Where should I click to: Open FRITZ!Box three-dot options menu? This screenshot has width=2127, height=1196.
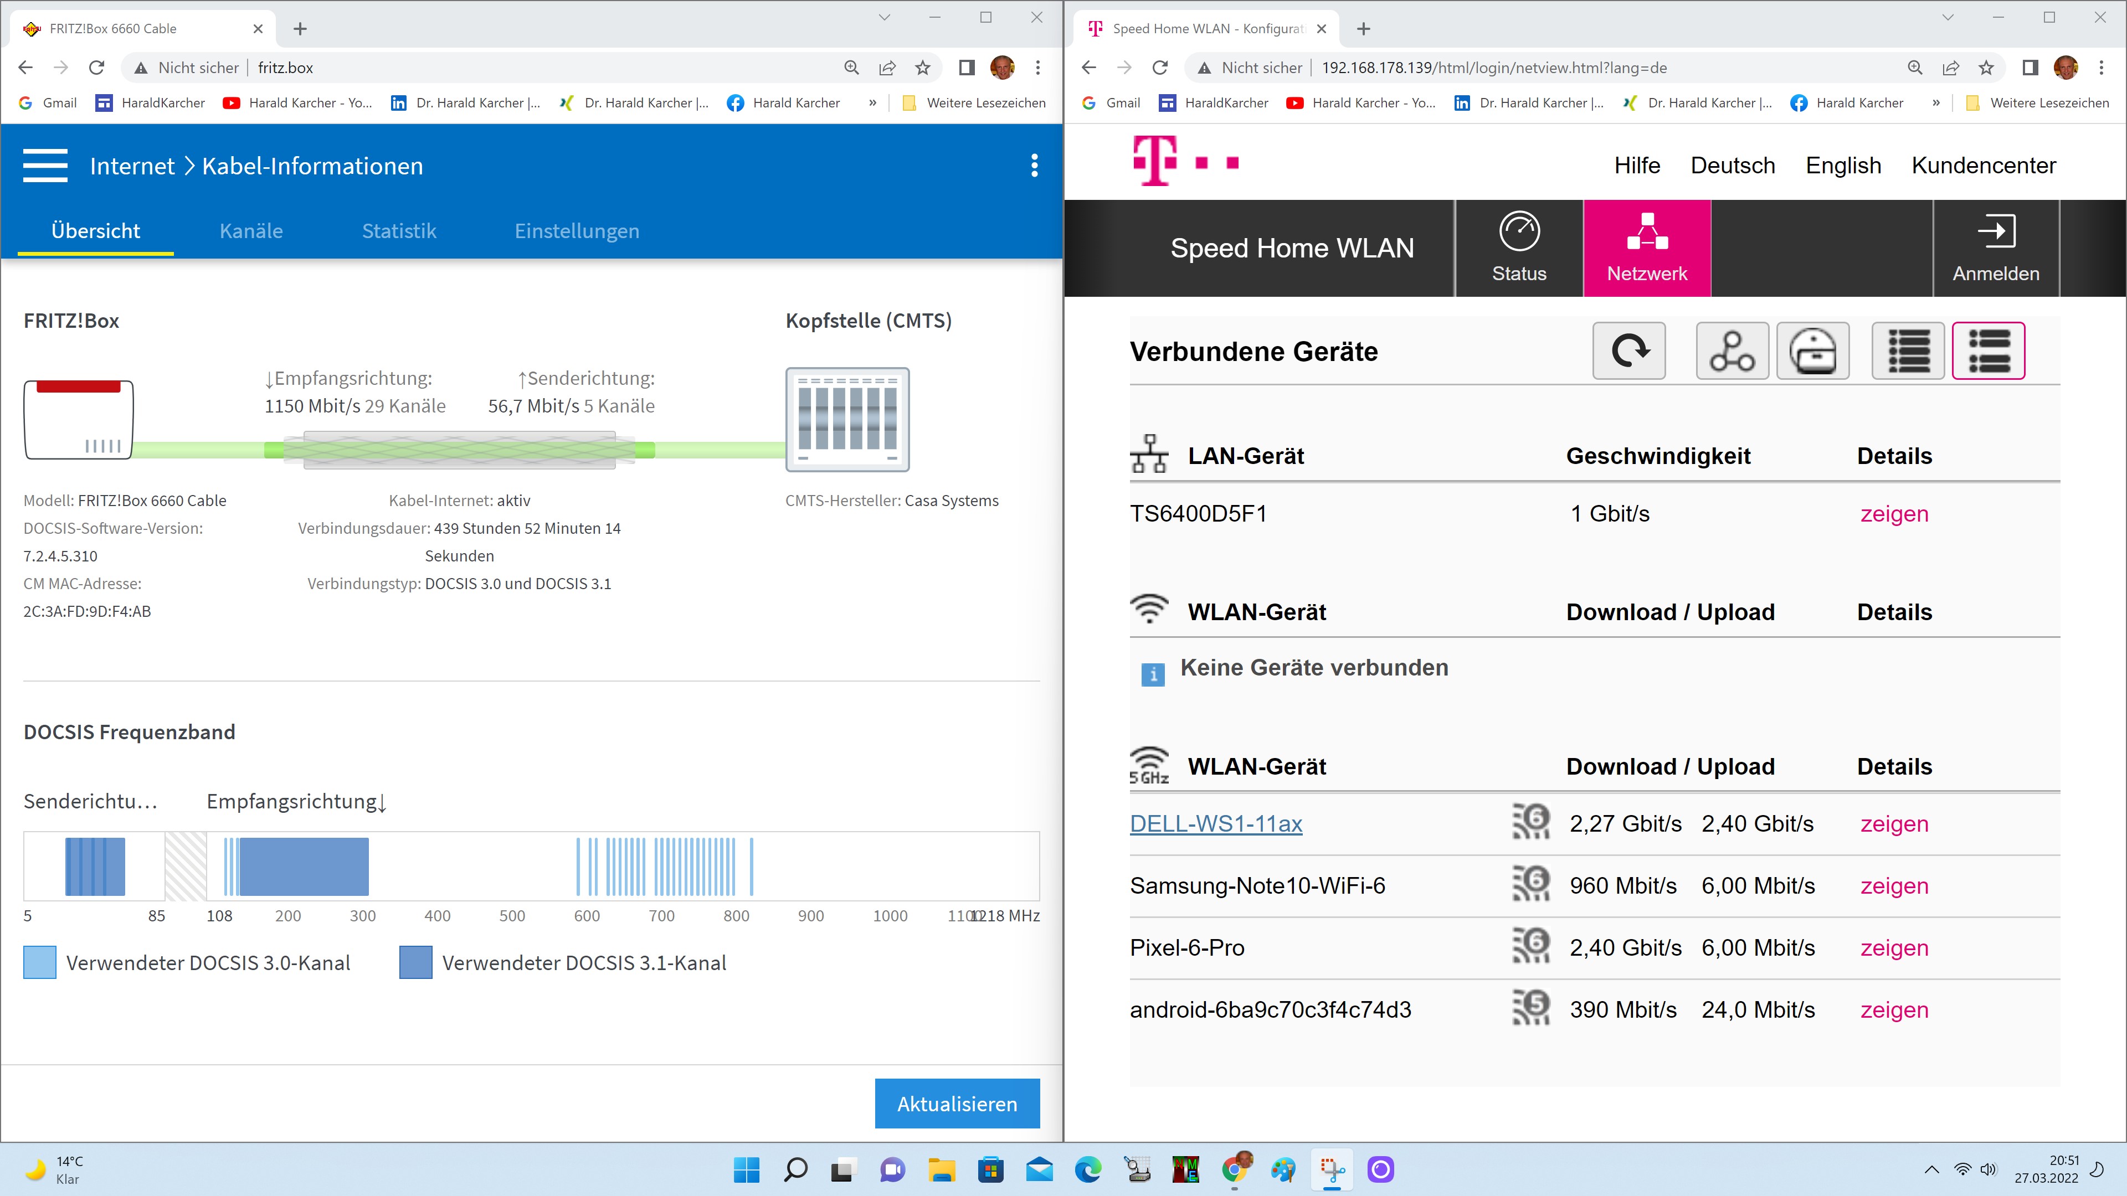click(x=1034, y=166)
